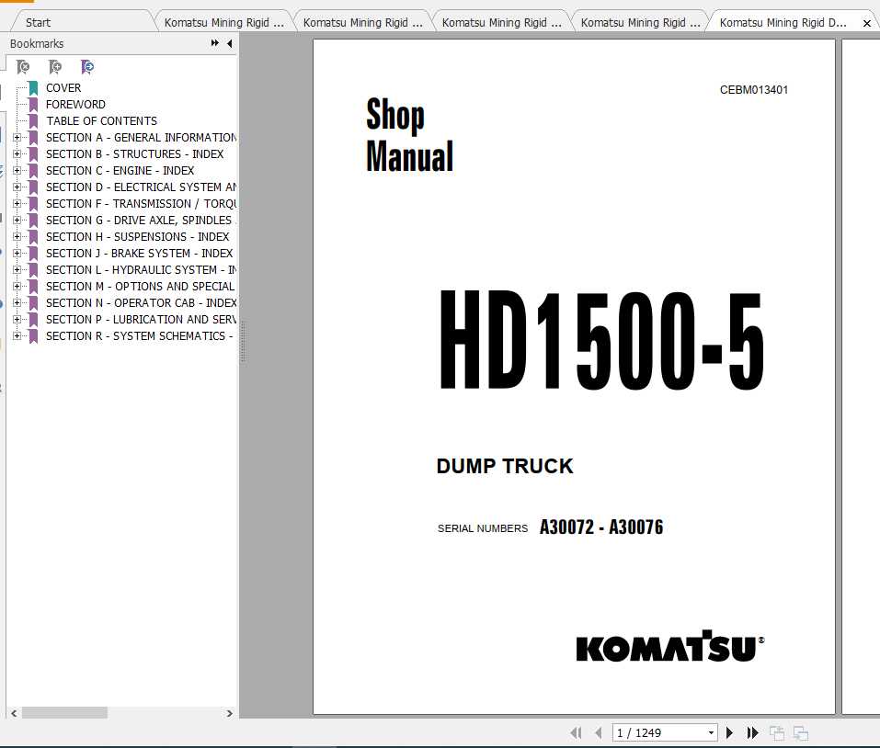Click the bookmark icon beside SECTION R

[x=34, y=336]
